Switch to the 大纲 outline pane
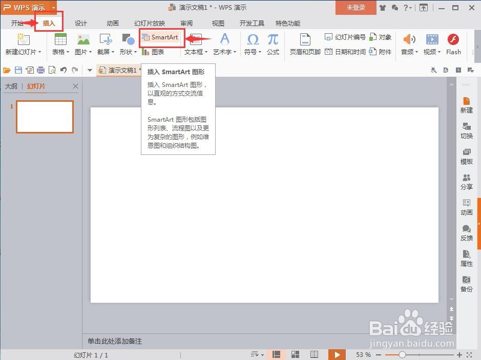This screenshot has height=360, width=481. click(11, 86)
